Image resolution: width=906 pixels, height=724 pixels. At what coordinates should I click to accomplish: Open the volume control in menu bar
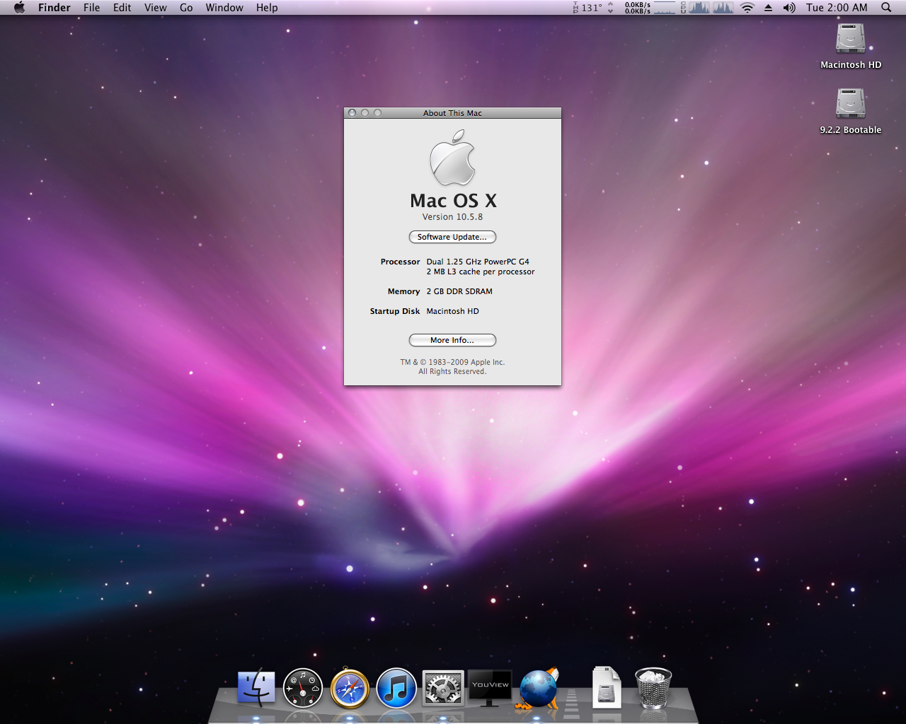coord(789,8)
